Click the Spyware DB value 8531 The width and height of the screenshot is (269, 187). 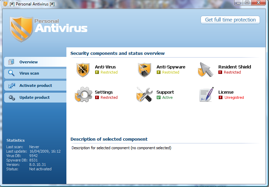pos(33,160)
